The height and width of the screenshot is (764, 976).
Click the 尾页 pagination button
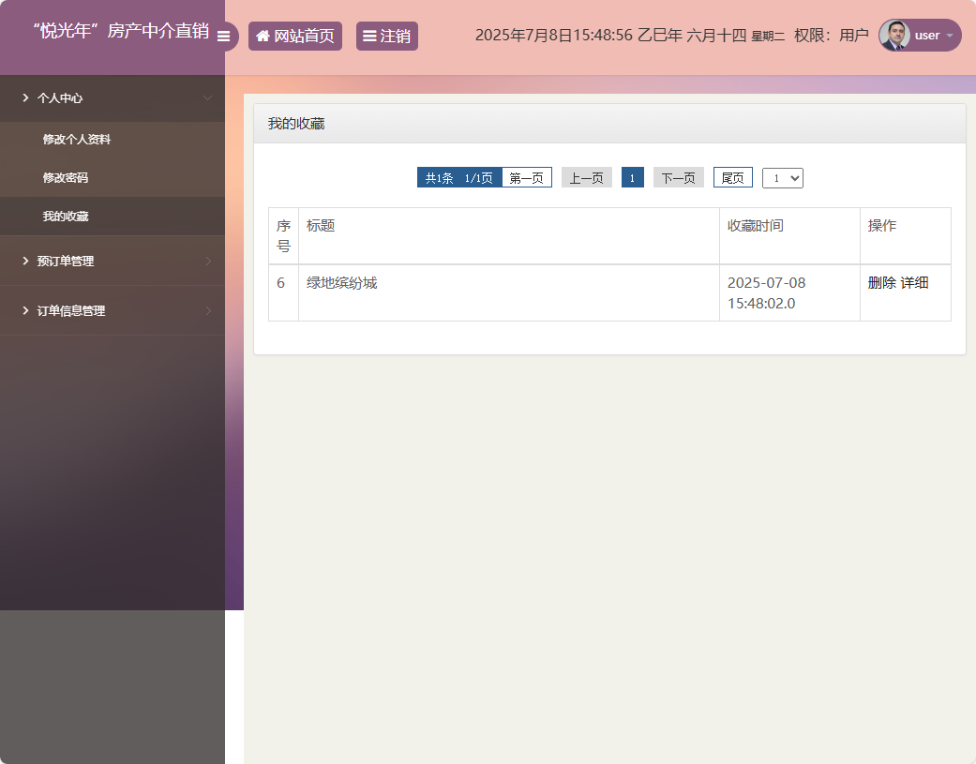[732, 177]
